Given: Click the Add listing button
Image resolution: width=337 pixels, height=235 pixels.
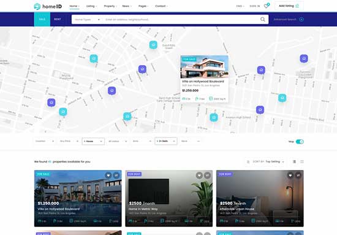Looking at the screenshot, I should coord(289,6).
